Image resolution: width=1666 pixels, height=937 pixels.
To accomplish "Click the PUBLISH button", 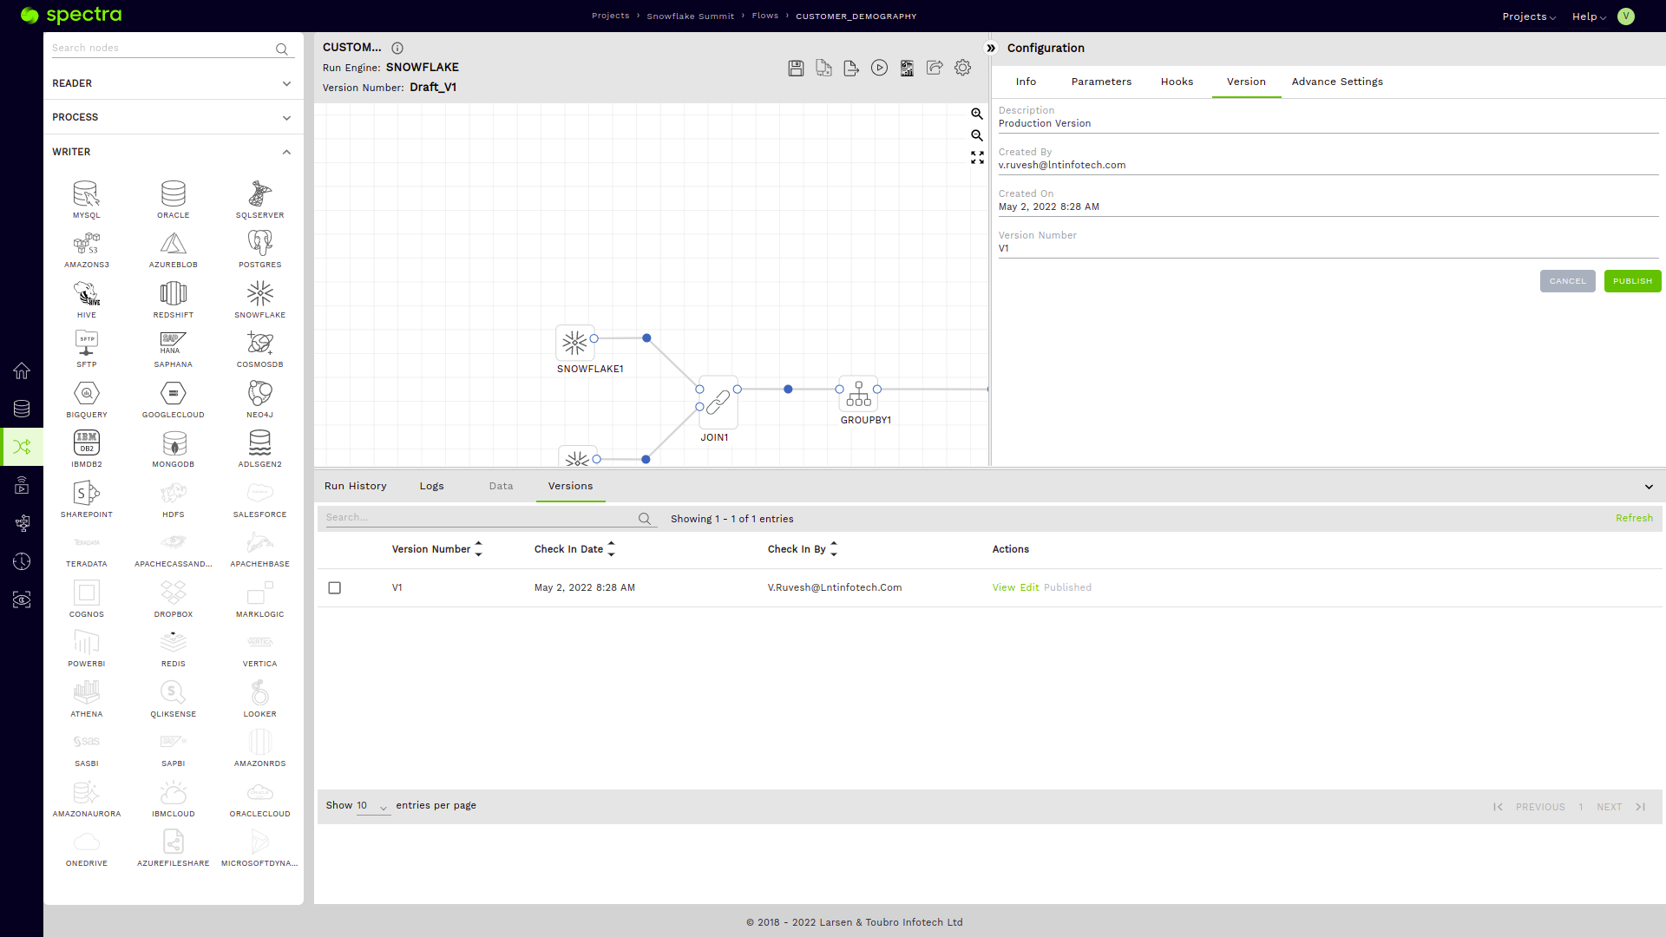I will (1633, 281).
